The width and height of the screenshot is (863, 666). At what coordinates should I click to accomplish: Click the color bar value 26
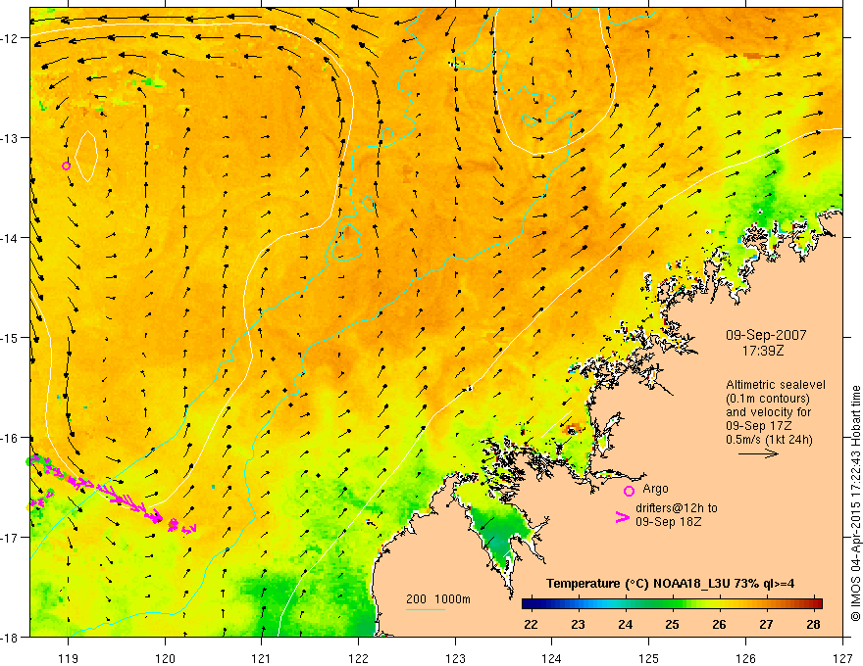point(720,624)
